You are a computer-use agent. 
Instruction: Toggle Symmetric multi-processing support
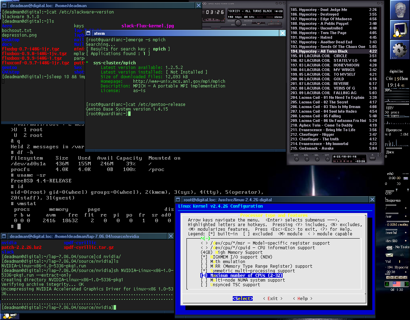click(x=248, y=271)
